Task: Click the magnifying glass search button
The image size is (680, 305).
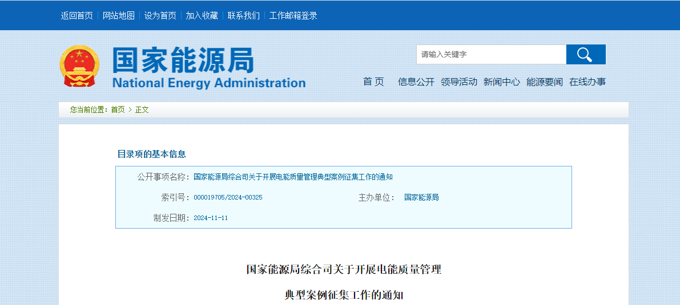Action: [586, 55]
